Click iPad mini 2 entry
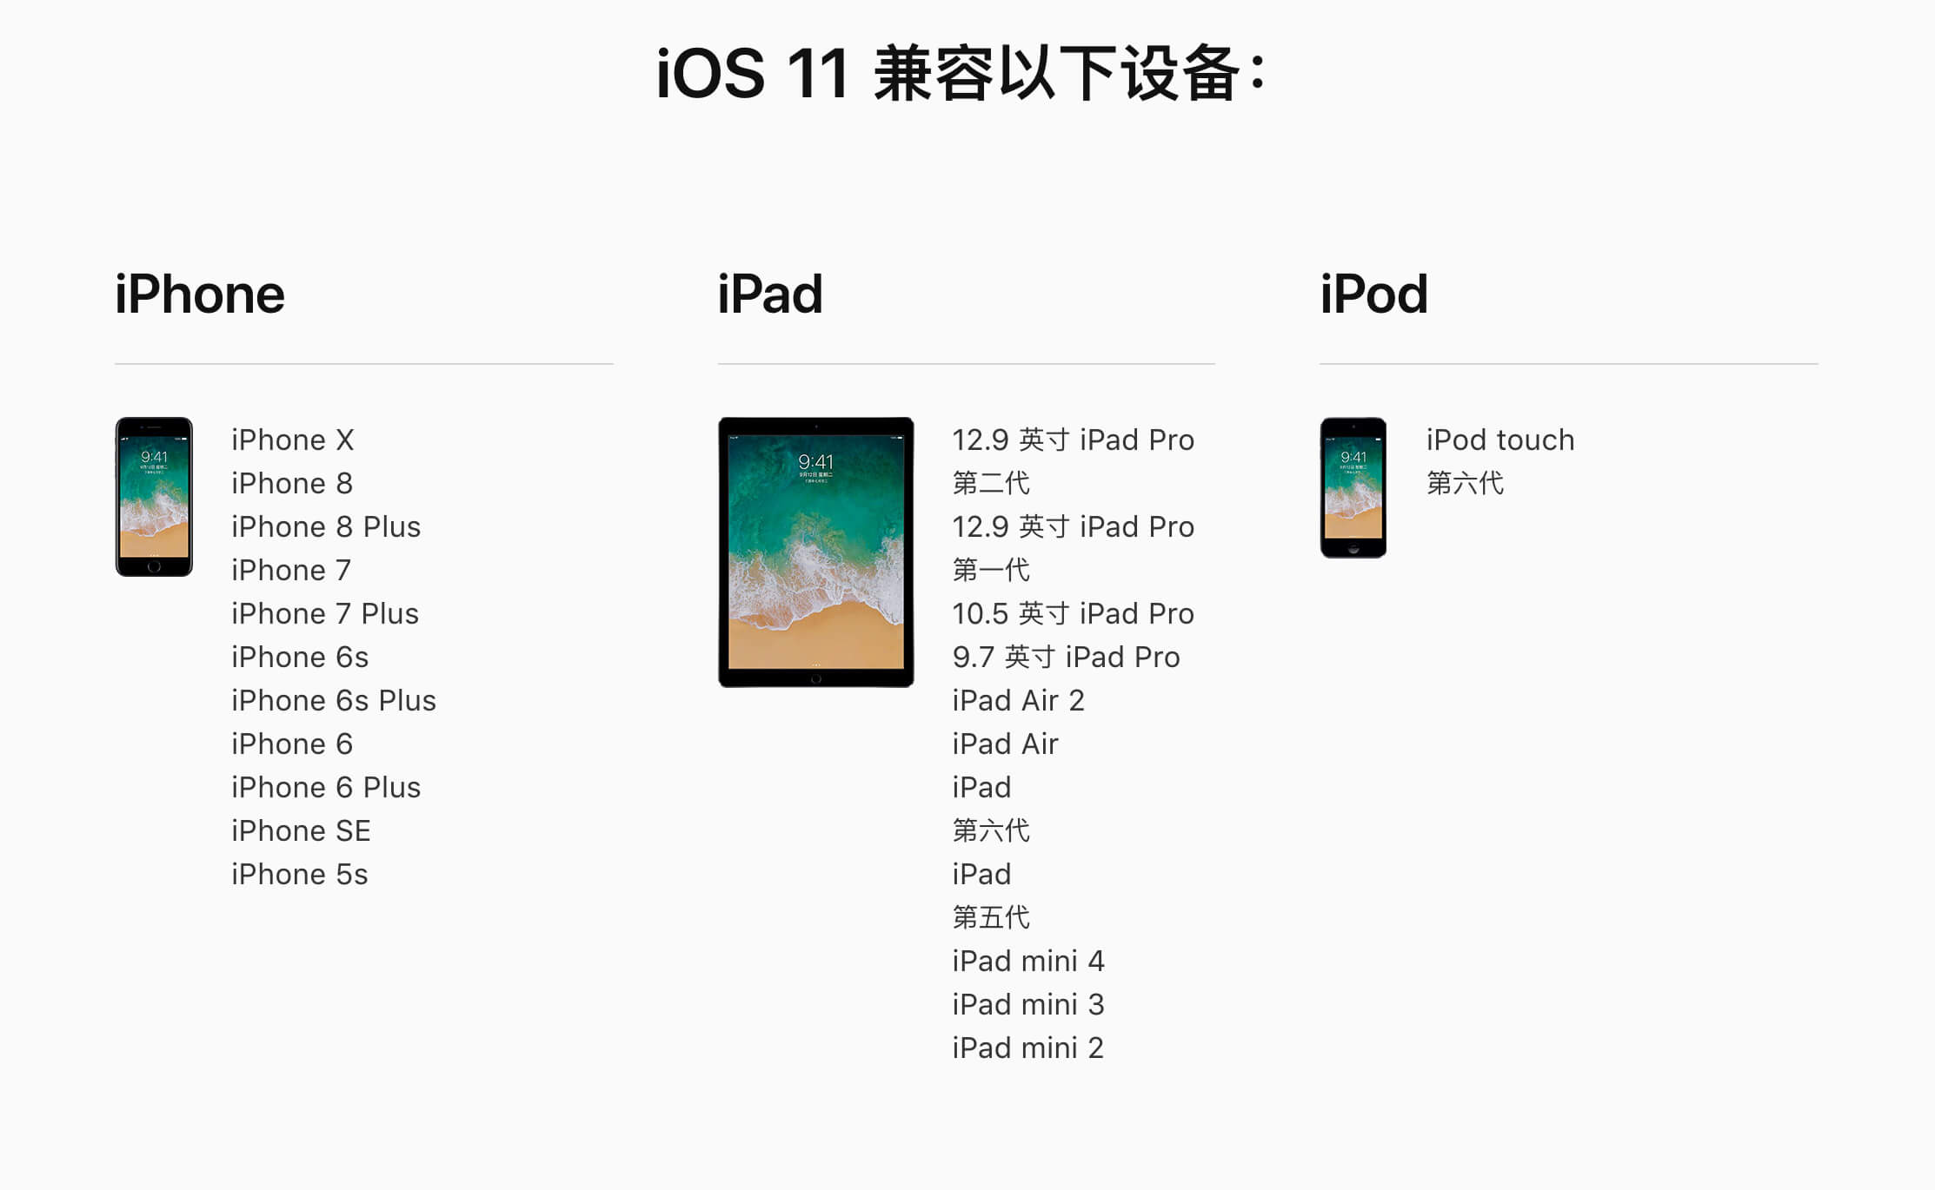 pyautogui.click(x=1028, y=1048)
